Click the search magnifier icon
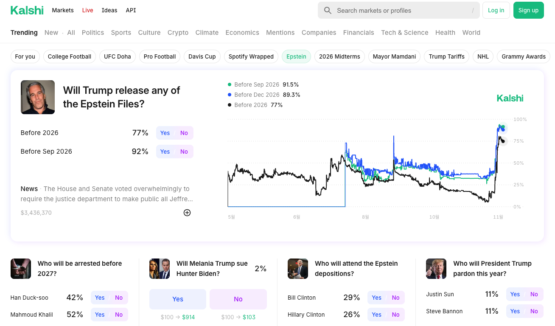 [x=328, y=11]
